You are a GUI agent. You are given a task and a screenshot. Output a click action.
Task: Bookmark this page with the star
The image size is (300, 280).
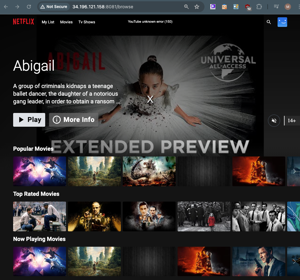point(197,6)
